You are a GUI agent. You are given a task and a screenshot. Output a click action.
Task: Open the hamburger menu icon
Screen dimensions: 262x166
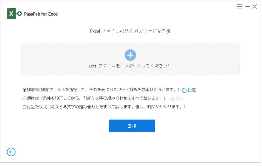click(240, 6)
